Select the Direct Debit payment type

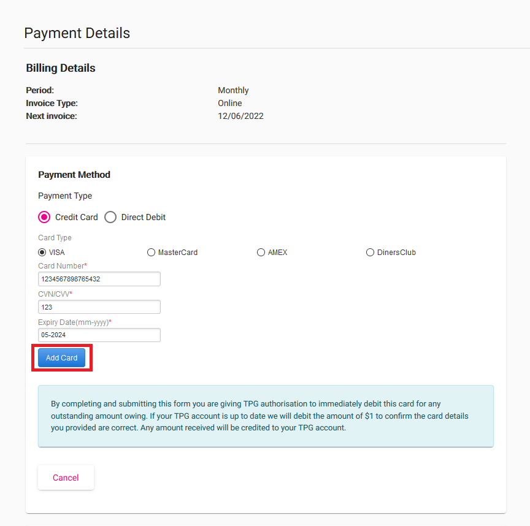(x=110, y=217)
